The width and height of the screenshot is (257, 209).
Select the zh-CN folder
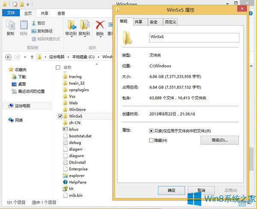(x=72, y=122)
